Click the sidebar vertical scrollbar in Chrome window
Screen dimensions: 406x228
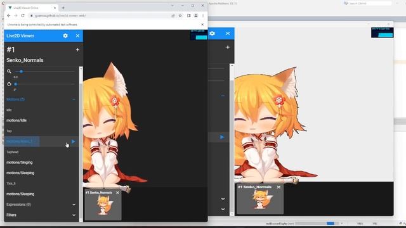(x=81, y=144)
